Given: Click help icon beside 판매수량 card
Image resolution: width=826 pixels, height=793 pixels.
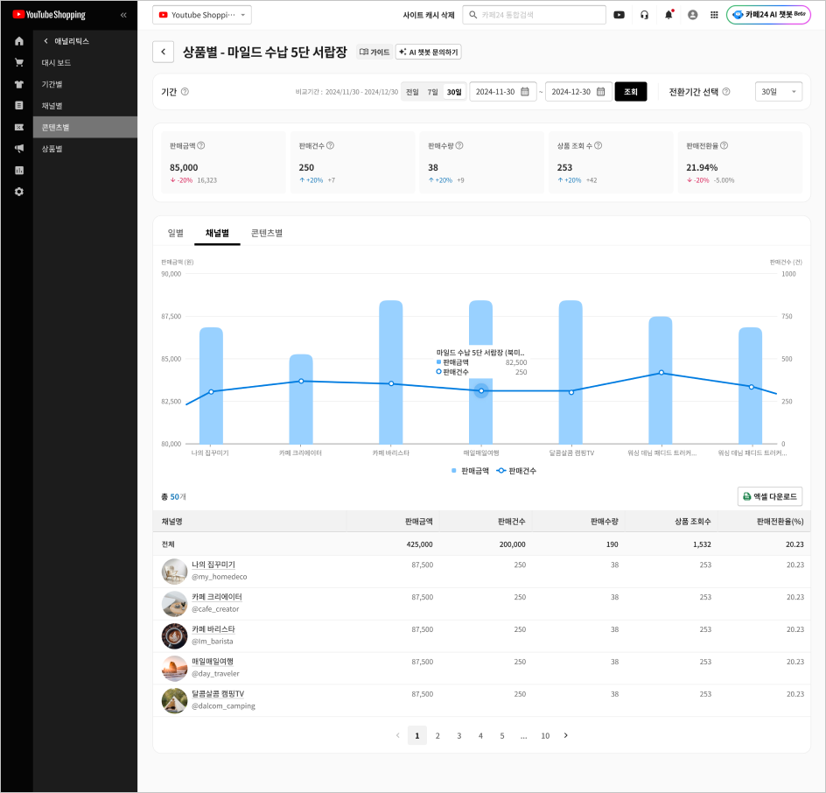Looking at the screenshot, I should pos(459,145).
